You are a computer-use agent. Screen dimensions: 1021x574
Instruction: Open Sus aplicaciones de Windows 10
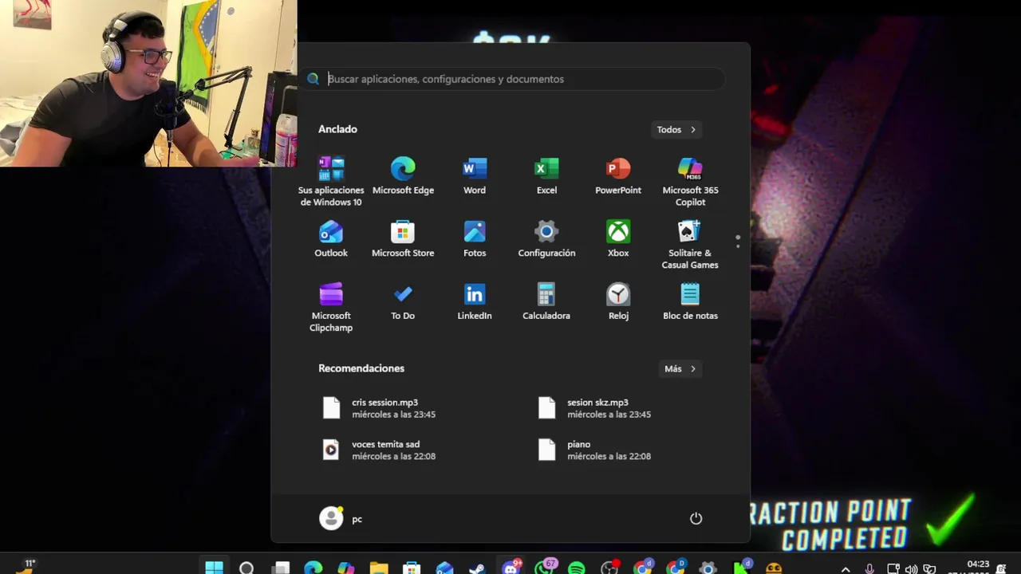tap(331, 182)
